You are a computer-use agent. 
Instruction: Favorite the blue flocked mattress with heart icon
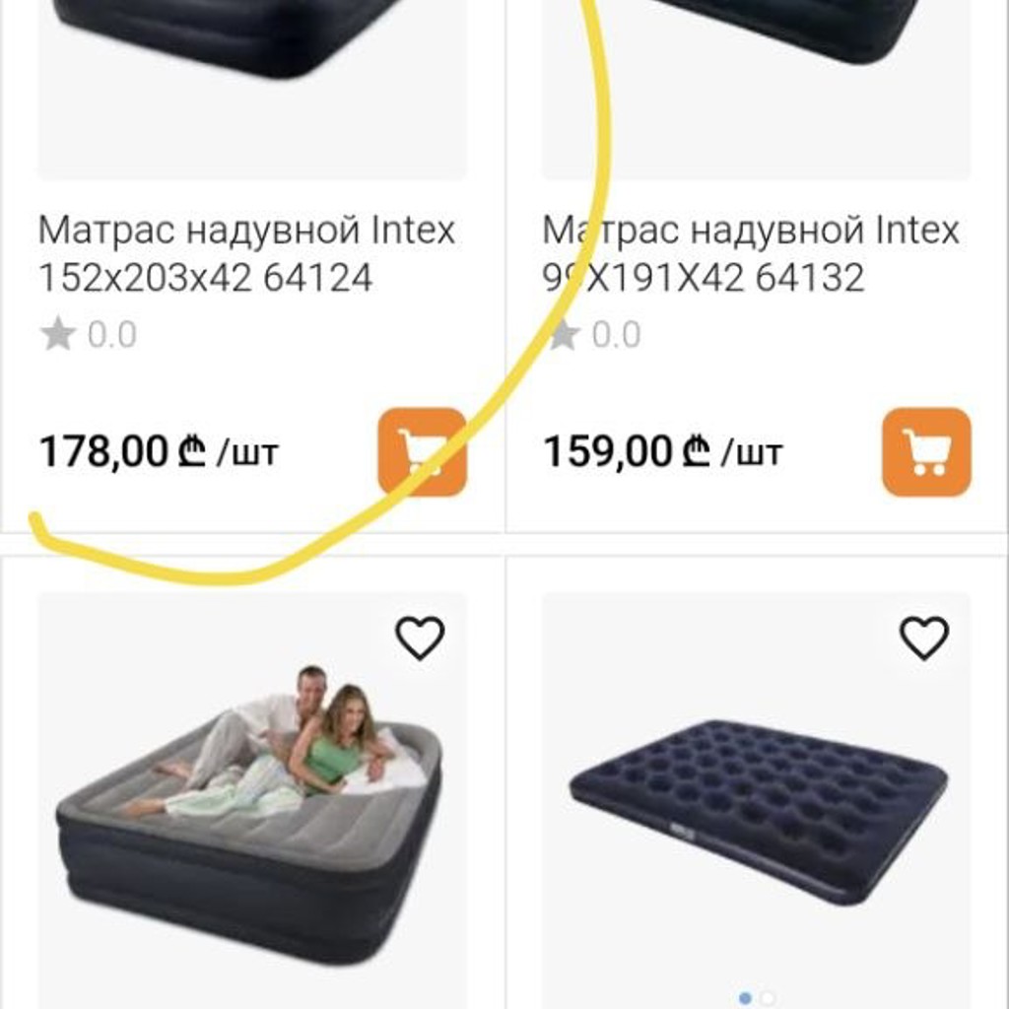coord(923,638)
